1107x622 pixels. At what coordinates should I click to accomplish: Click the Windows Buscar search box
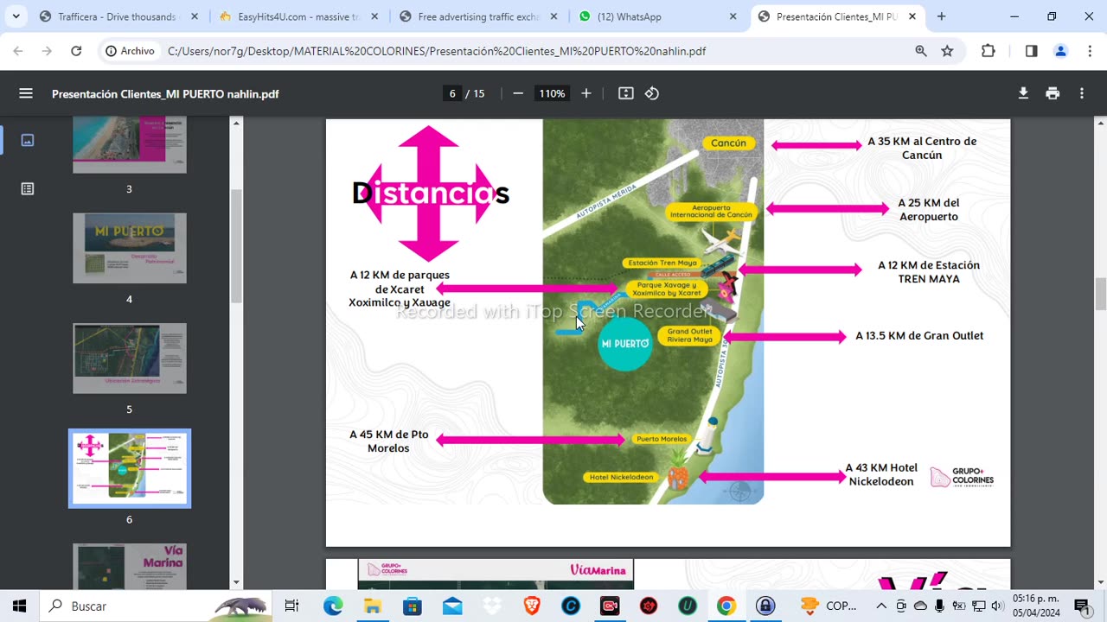156,606
